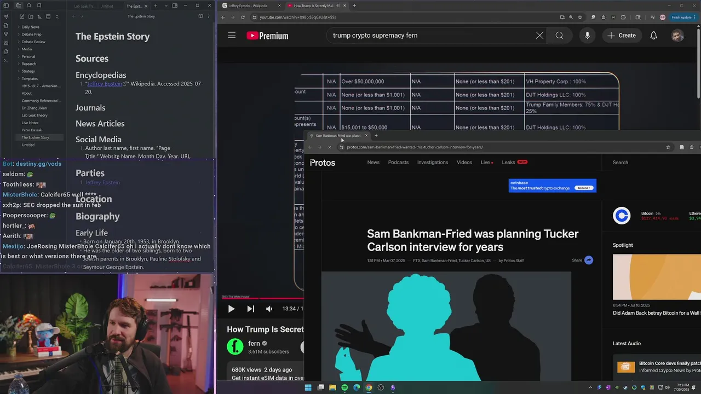Expand the Personal folder
This screenshot has height=394, width=701.
coord(28,56)
